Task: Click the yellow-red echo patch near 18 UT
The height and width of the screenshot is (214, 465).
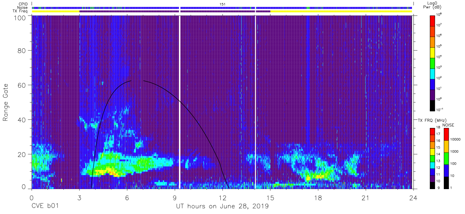Action: 316,176
